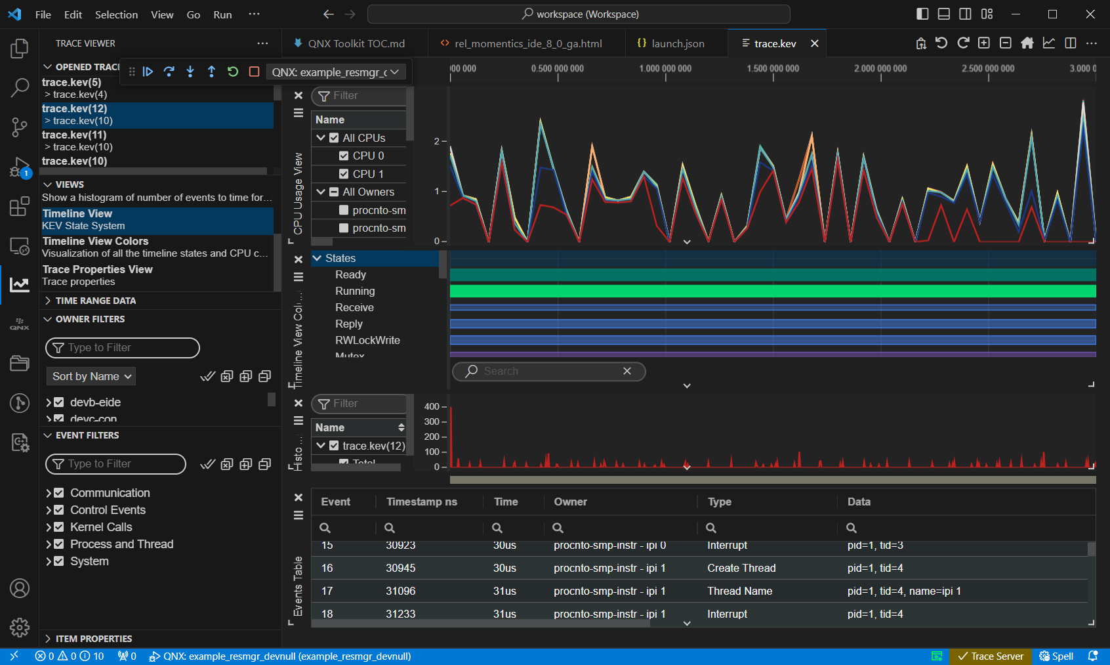The width and height of the screenshot is (1110, 665).
Task: Open Run and Debug view
Action: [x=20, y=167]
